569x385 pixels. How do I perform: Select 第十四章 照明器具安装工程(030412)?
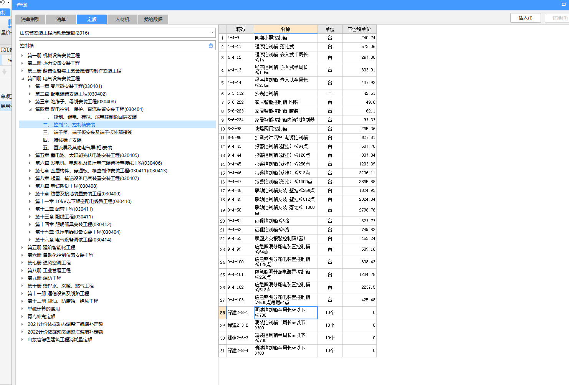point(73,224)
